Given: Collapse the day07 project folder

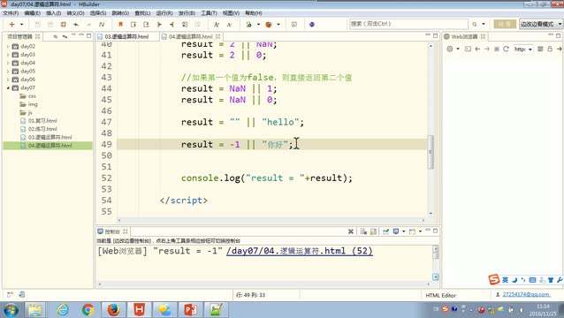Looking at the screenshot, I should 8,87.
